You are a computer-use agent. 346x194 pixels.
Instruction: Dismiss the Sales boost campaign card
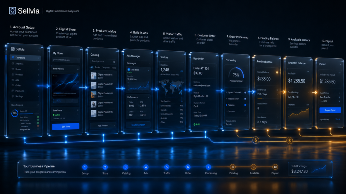pos(148,70)
